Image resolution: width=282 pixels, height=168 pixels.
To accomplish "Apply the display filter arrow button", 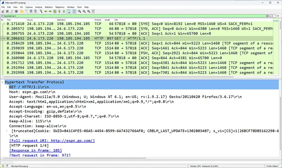I will pyautogui.click(x=271, y=16).
